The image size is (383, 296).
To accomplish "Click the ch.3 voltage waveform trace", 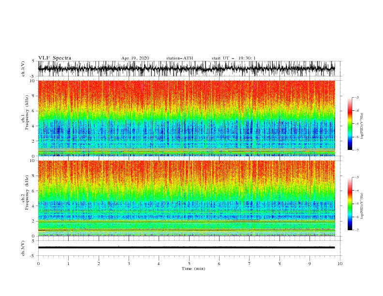I will coord(186,248).
